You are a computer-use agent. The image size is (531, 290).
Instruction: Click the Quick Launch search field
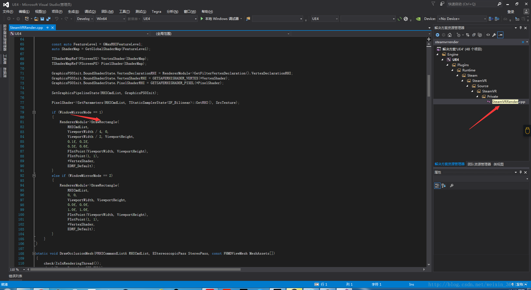472,4
